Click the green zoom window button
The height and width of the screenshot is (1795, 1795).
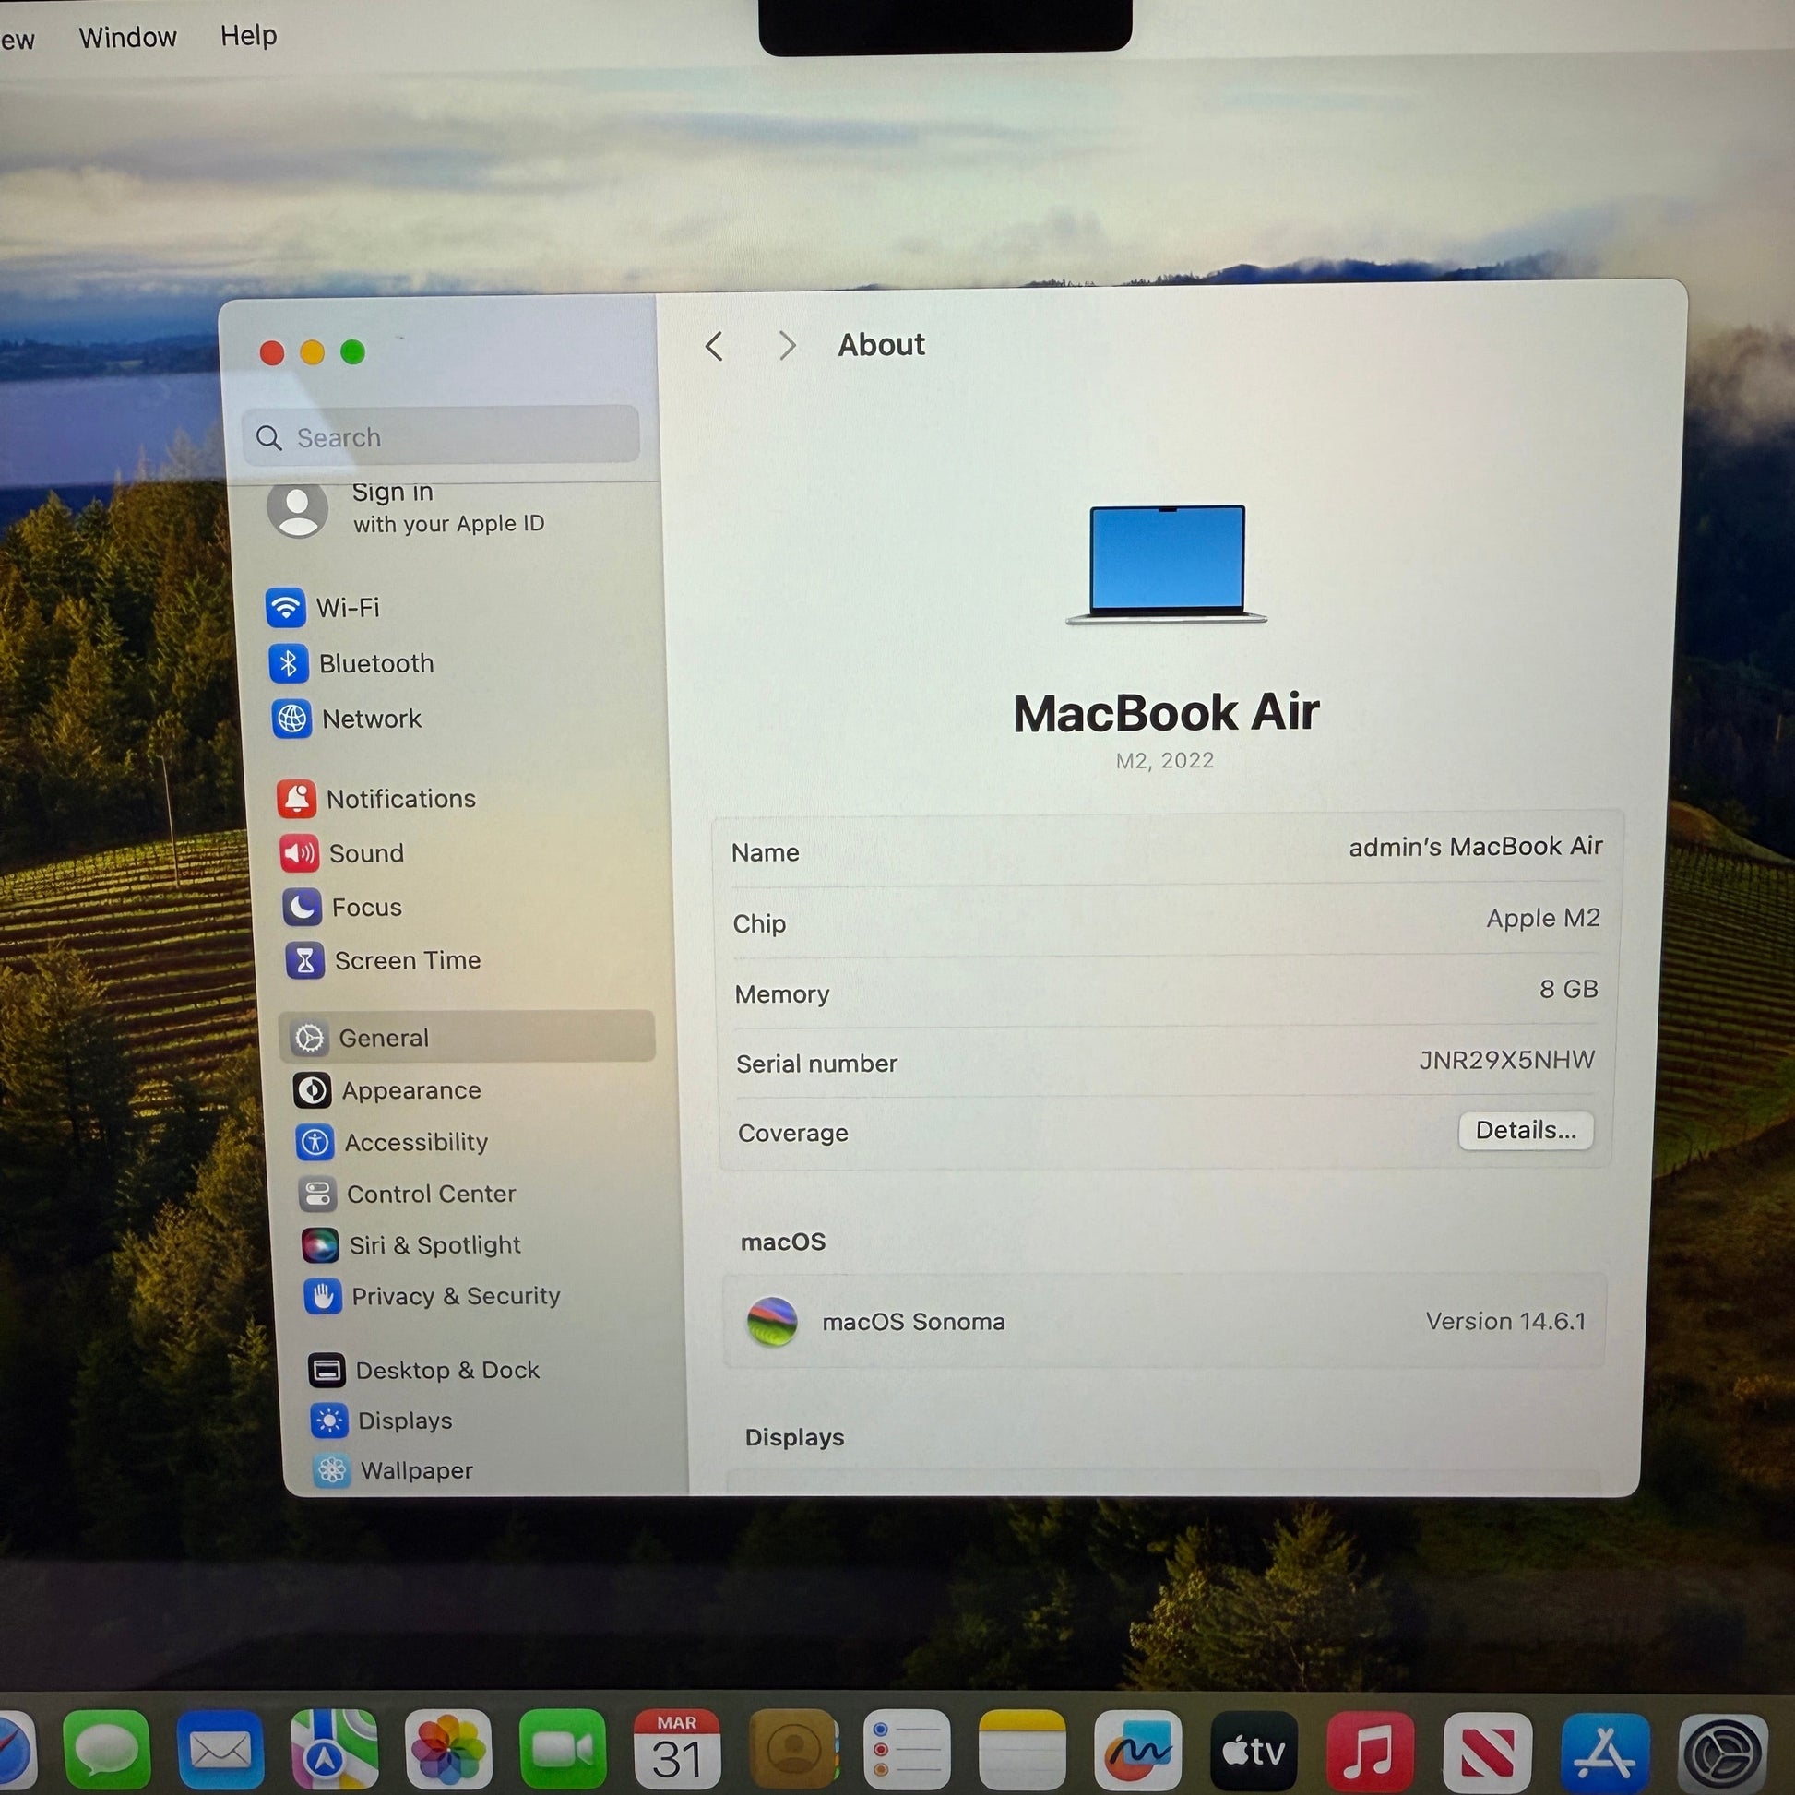click(x=353, y=351)
